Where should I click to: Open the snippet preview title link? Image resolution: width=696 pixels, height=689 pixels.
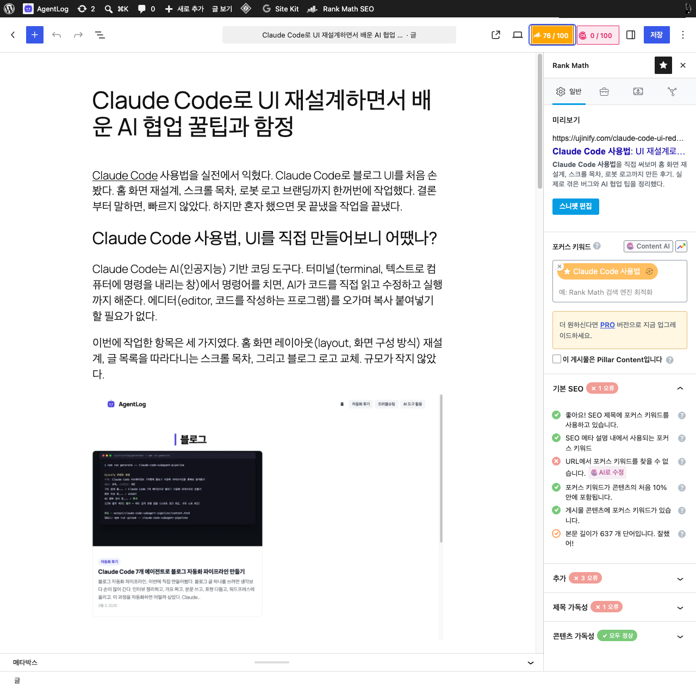pos(619,151)
